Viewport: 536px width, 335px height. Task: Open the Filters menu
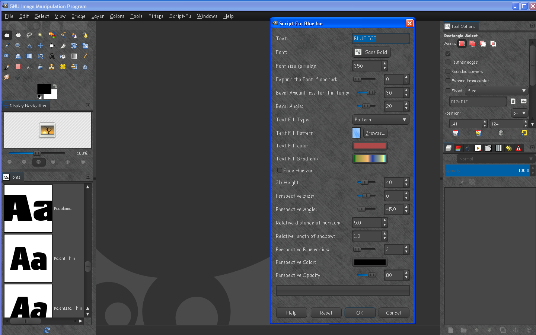[156, 16]
